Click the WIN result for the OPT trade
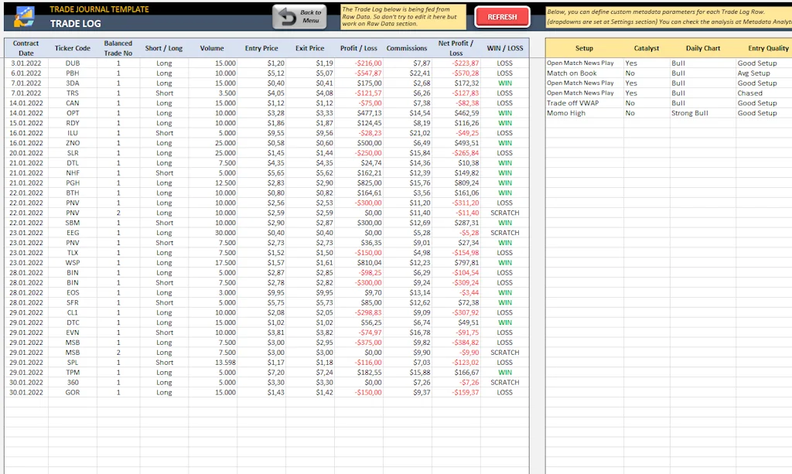Image resolution: width=792 pixels, height=474 pixels. [x=504, y=113]
